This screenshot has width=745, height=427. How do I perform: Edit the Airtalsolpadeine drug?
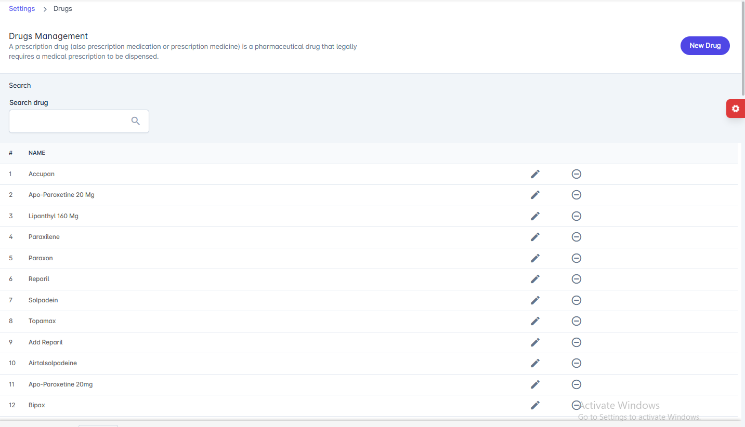click(x=535, y=363)
